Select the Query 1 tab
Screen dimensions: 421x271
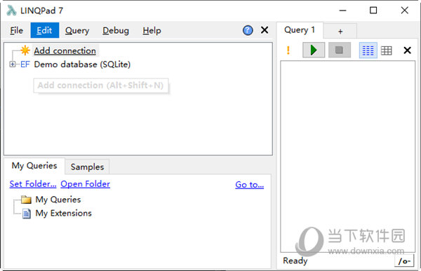point(300,30)
